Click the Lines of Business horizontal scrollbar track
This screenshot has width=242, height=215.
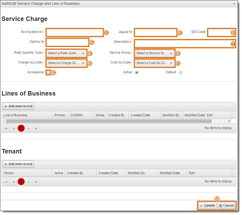click(109, 121)
